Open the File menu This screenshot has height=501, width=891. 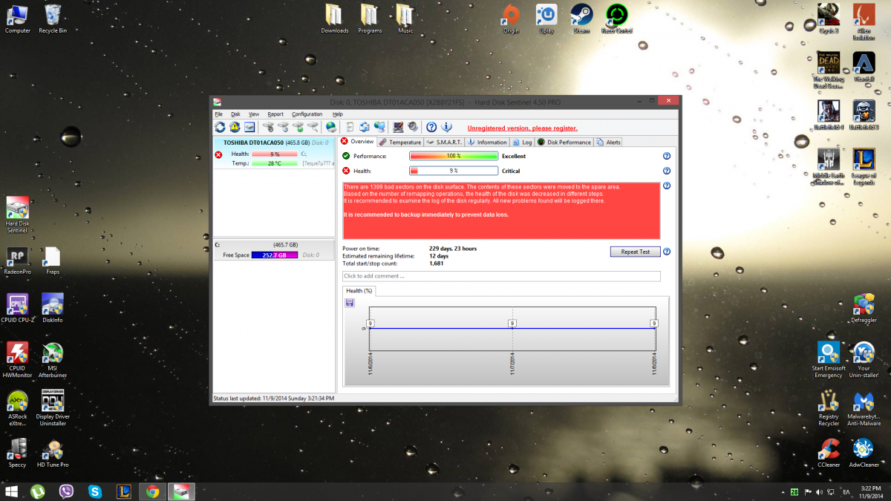218,114
